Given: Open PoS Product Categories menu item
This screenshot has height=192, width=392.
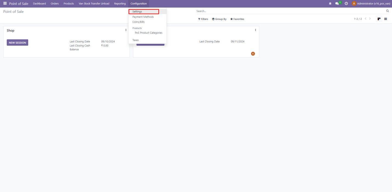Looking at the screenshot, I should pos(148,33).
